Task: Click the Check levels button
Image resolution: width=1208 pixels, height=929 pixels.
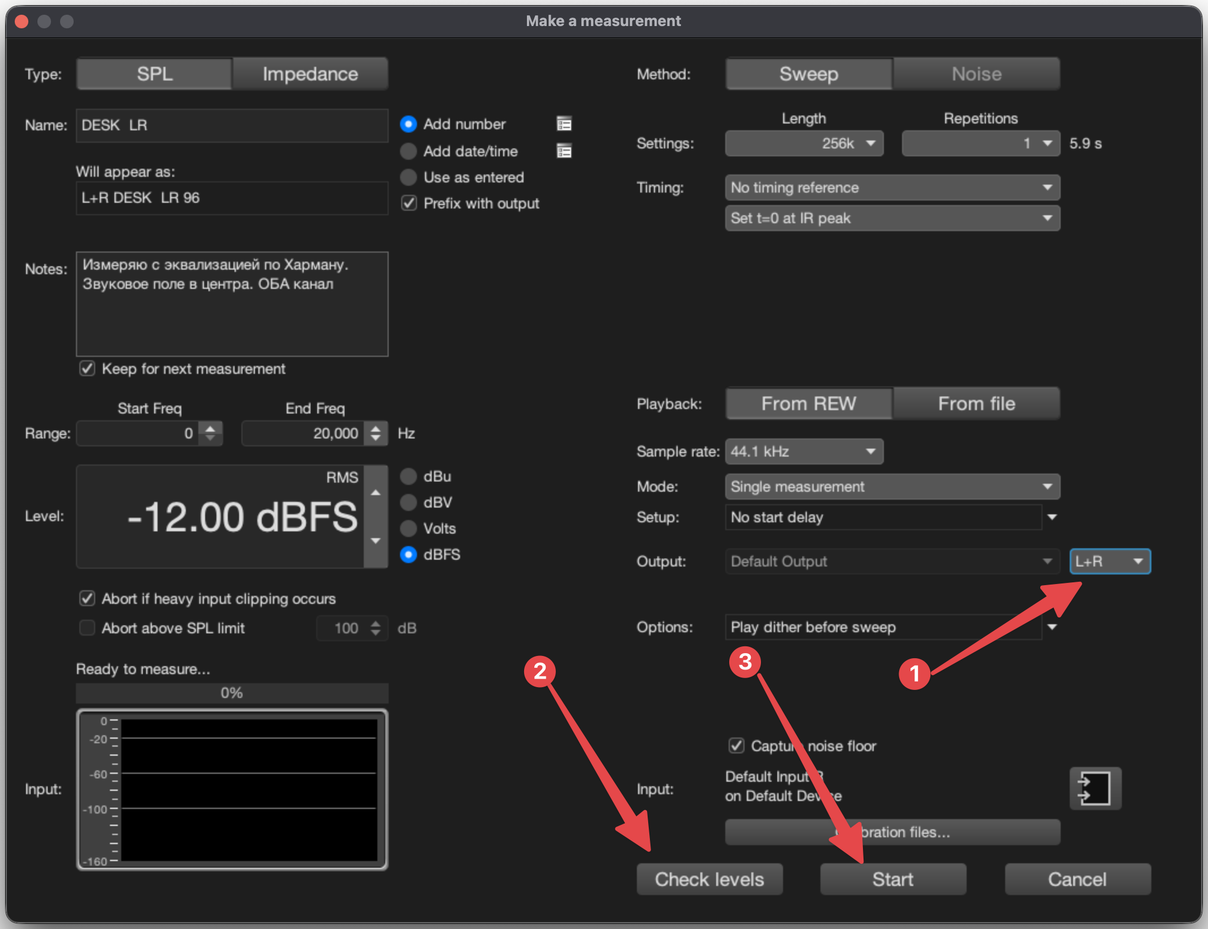Action: click(x=709, y=879)
